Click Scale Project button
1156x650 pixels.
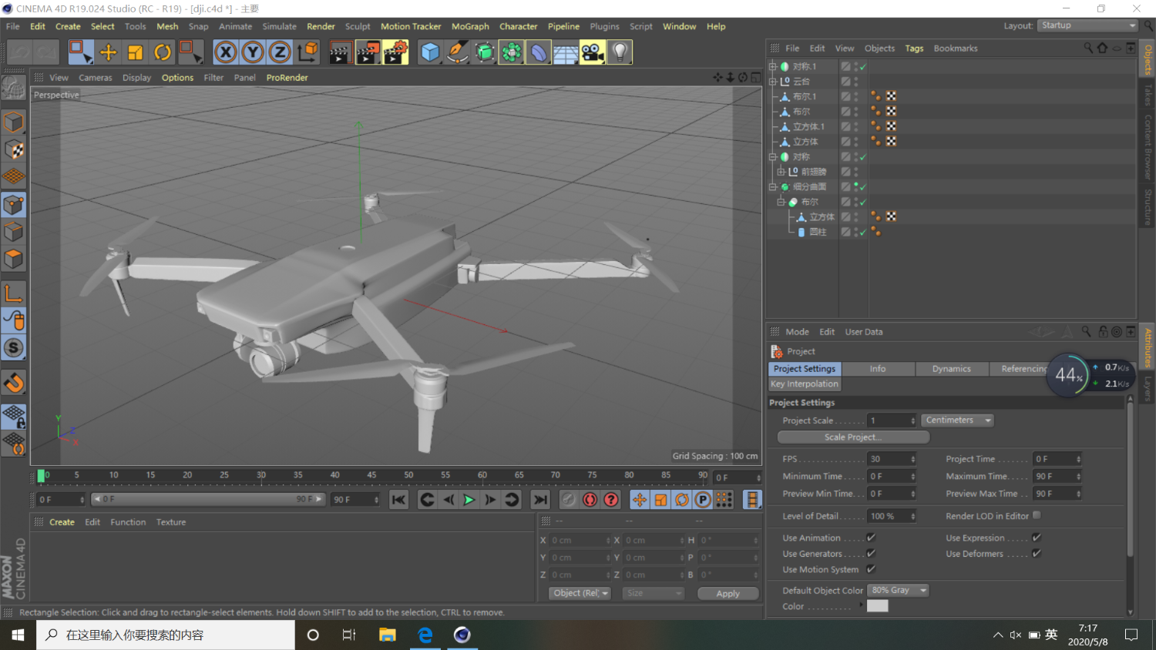pos(853,437)
